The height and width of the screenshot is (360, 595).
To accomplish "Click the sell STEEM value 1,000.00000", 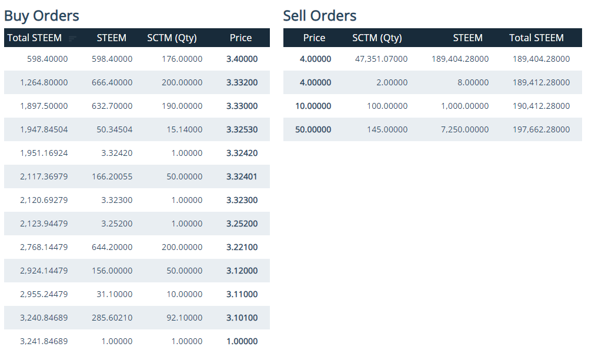I will point(465,106).
